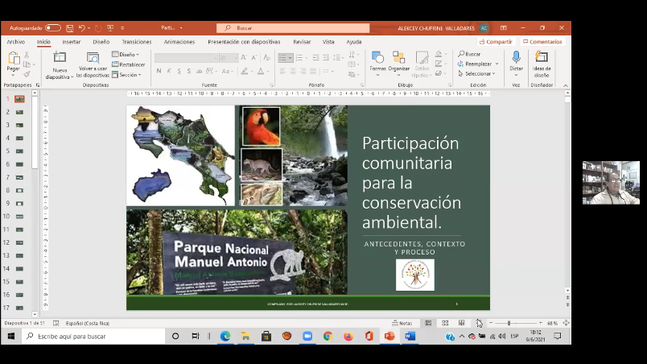Open the Archivo menu
647x364 pixels.
[x=16, y=42]
